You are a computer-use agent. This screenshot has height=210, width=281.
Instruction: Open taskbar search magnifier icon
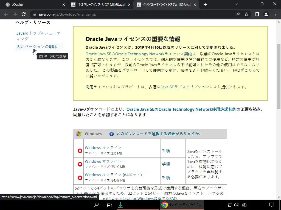pyautogui.click(x=96, y=205)
